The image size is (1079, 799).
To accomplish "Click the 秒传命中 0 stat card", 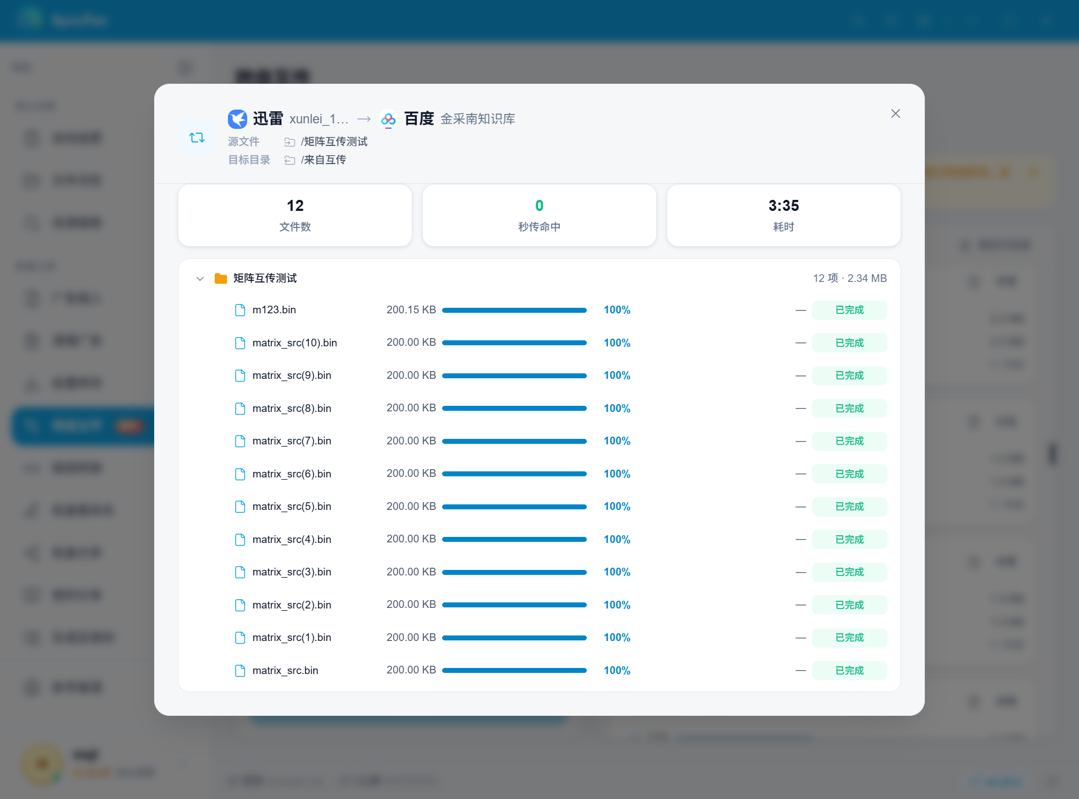I will [539, 215].
